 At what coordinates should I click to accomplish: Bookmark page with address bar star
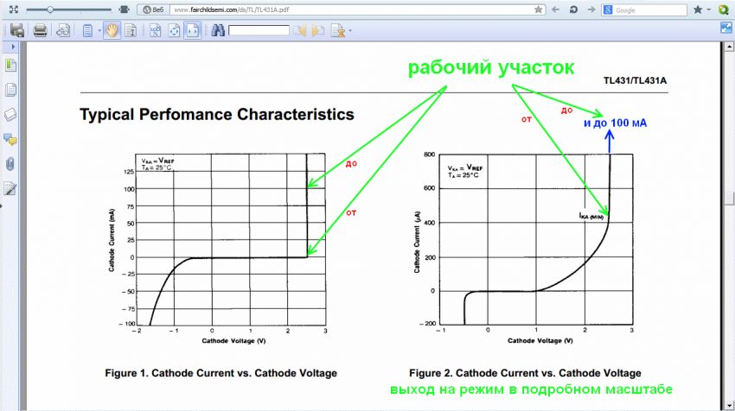[x=538, y=9]
